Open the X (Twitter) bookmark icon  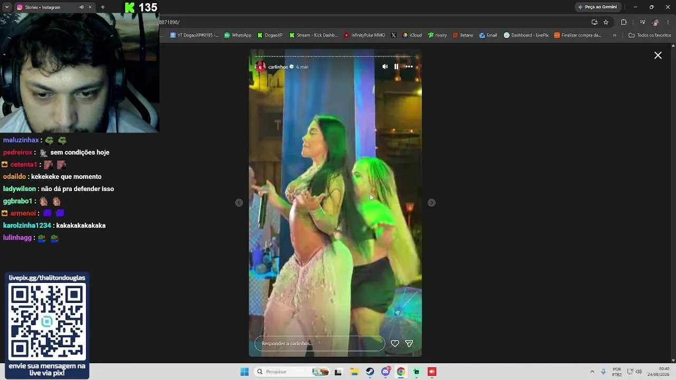pyautogui.click(x=393, y=35)
